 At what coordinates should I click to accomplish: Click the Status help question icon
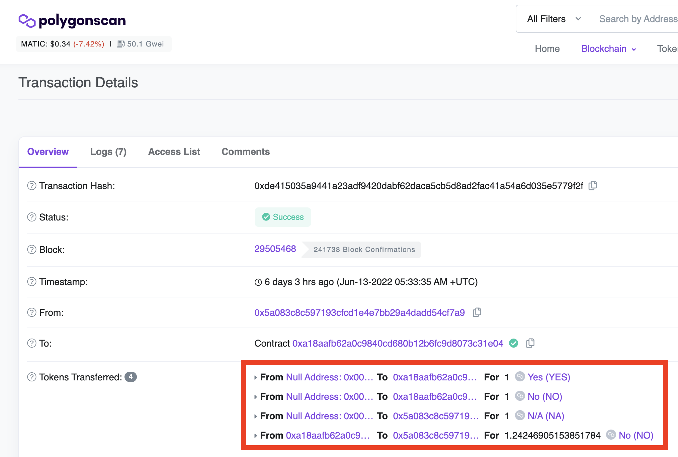(32, 217)
